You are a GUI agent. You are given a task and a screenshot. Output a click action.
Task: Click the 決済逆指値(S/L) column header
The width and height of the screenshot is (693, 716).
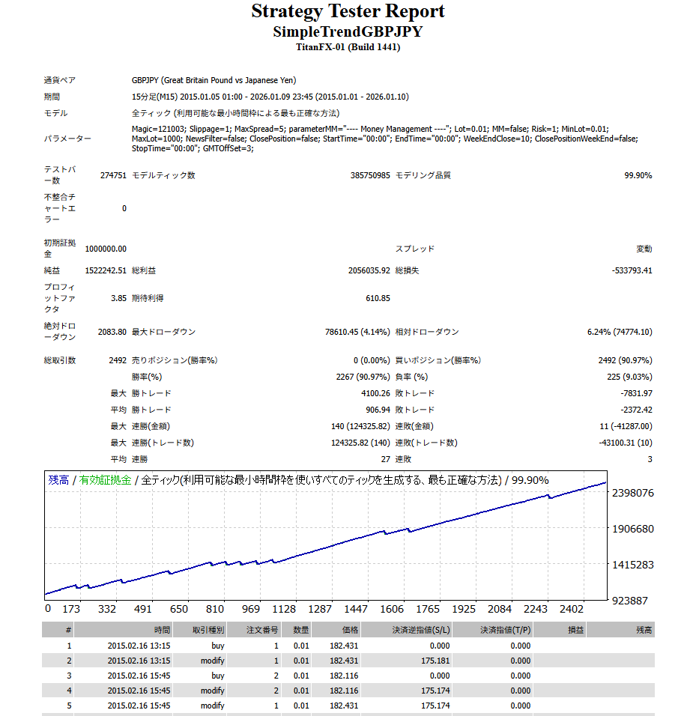click(x=420, y=630)
